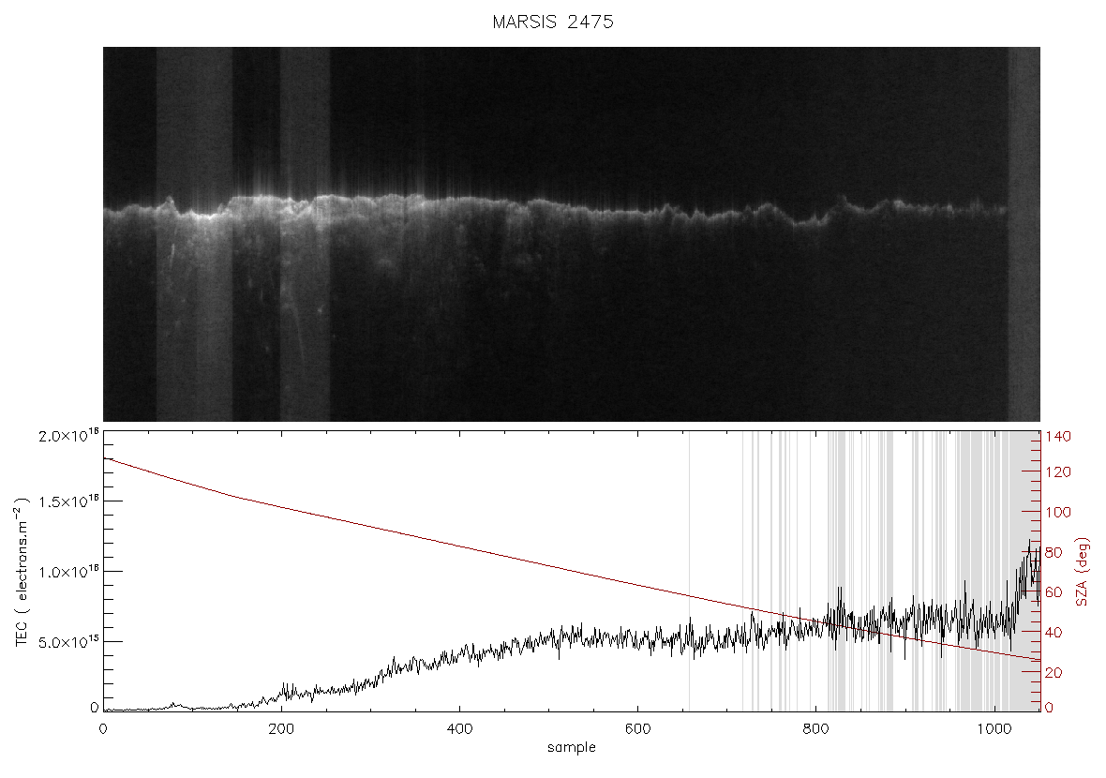Screen dimensions: 1106x778
Task: Click the 1.5×10^16 TEC axis value
Action: coord(67,501)
